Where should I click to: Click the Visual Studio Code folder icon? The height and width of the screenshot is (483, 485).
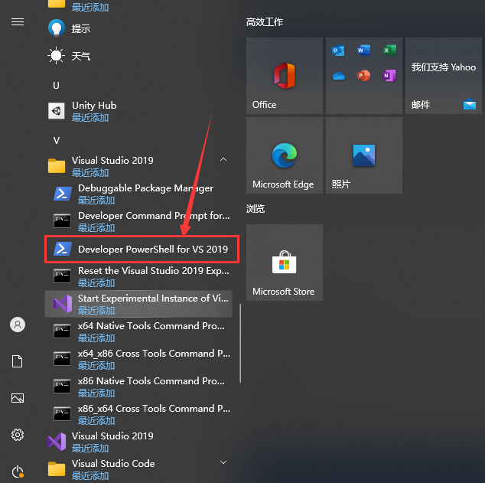pyautogui.click(x=57, y=468)
